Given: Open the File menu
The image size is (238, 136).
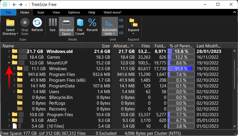Looking at the screenshot, I should pyautogui.click(x=8, y=12).
